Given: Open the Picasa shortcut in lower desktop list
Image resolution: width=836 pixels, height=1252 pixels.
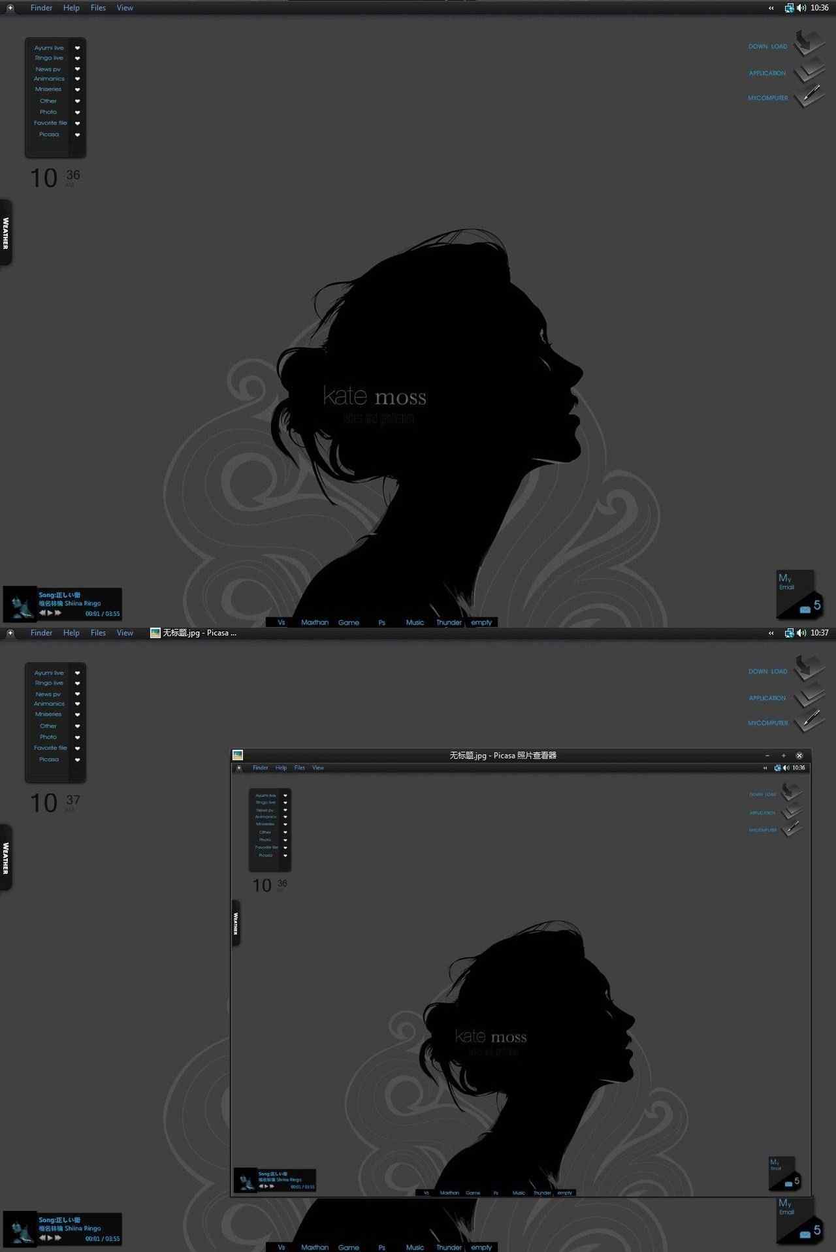Looking at the screenshot, I should (x=49, y=760).
